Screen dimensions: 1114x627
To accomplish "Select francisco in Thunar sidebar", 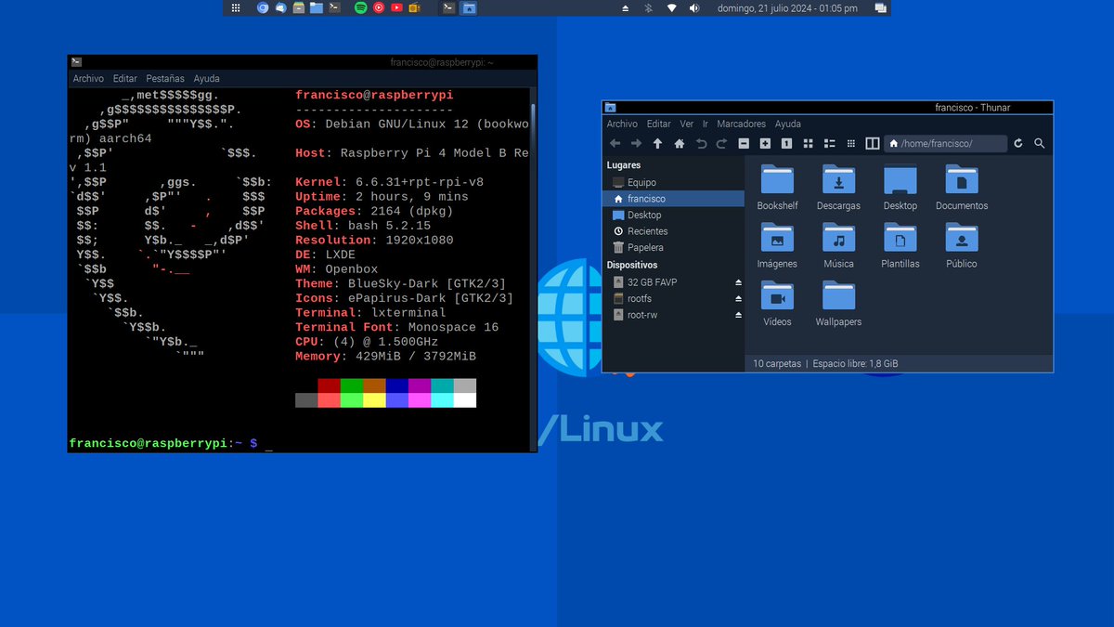I will (673, 199).
